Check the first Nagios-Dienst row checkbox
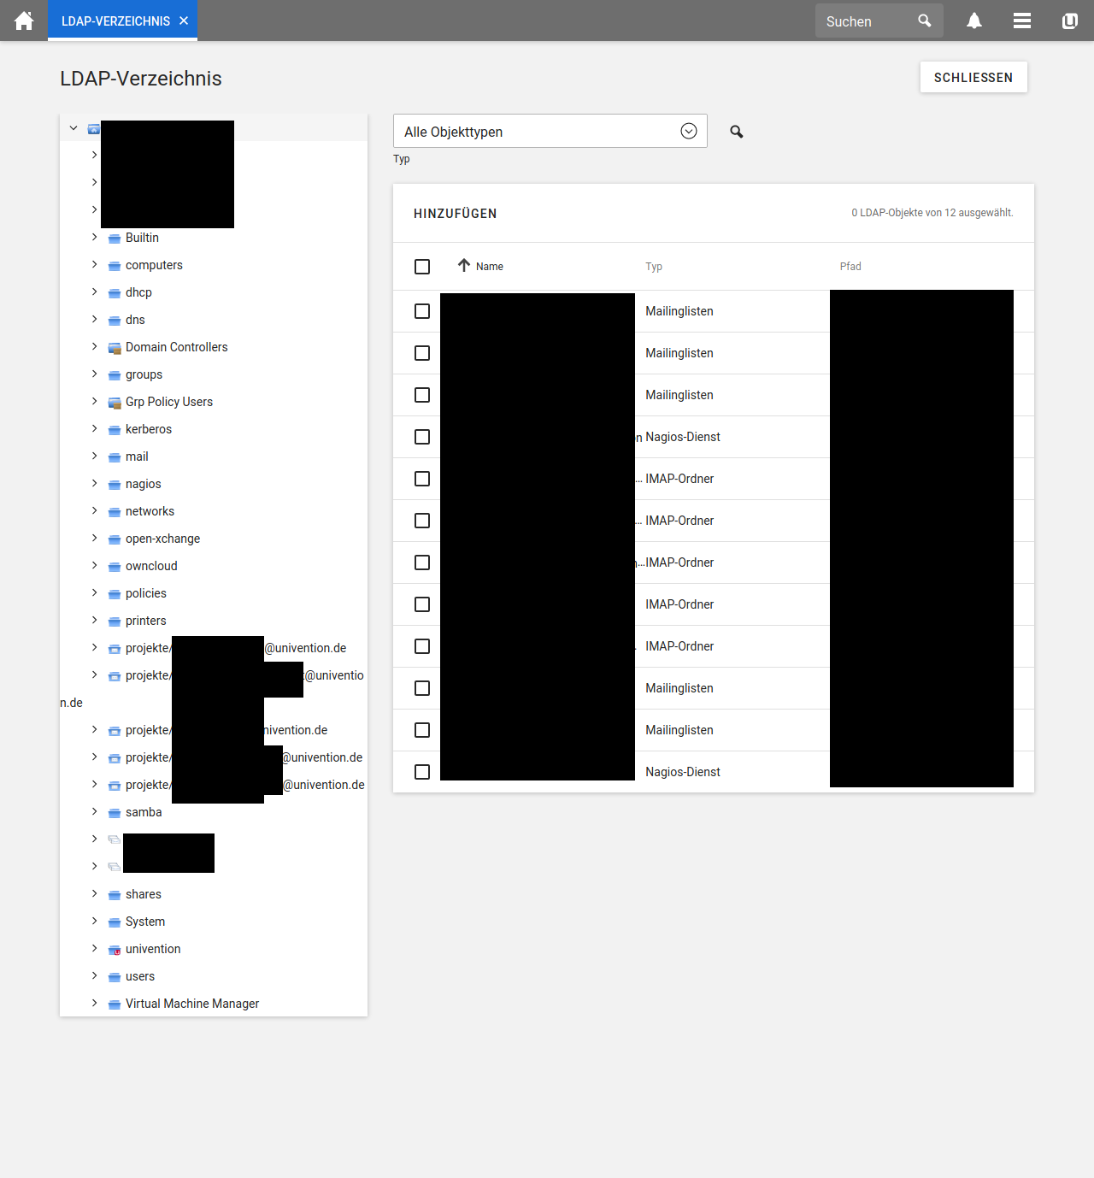 [422, 437]
